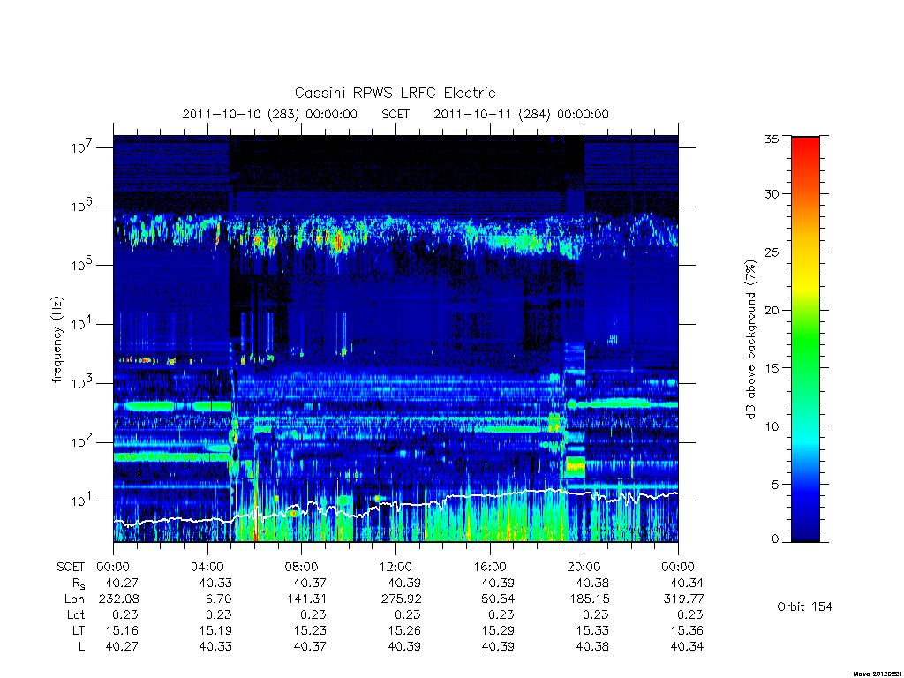Click the "Rs" row label

[x=79, y=584]
